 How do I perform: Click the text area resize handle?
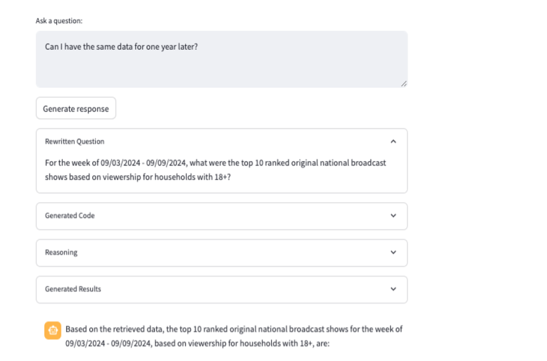coord(404,84)
